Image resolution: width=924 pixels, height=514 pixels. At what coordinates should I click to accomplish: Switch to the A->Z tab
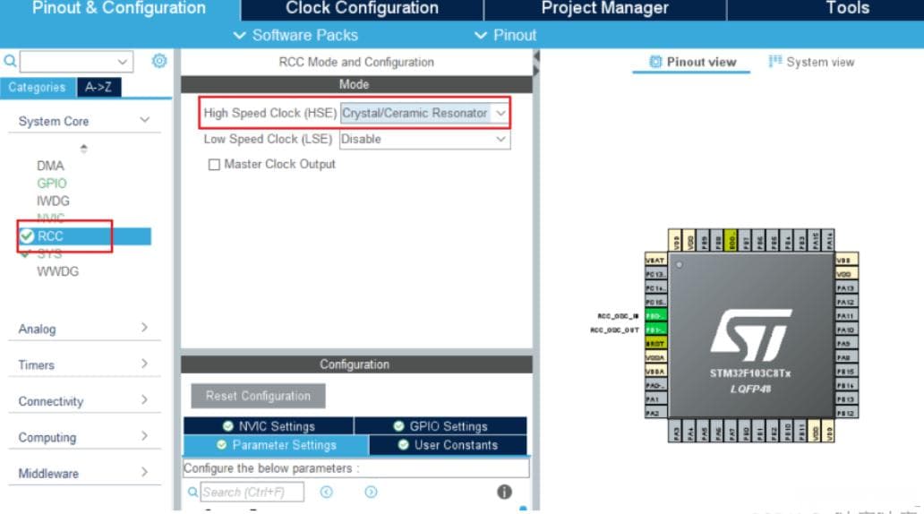98,87
